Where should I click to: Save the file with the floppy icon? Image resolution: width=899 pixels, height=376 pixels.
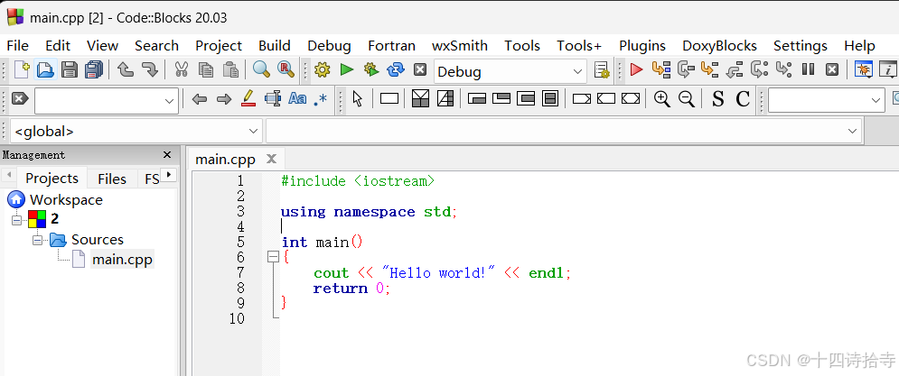pyautogui.click(x=70, y=69)
